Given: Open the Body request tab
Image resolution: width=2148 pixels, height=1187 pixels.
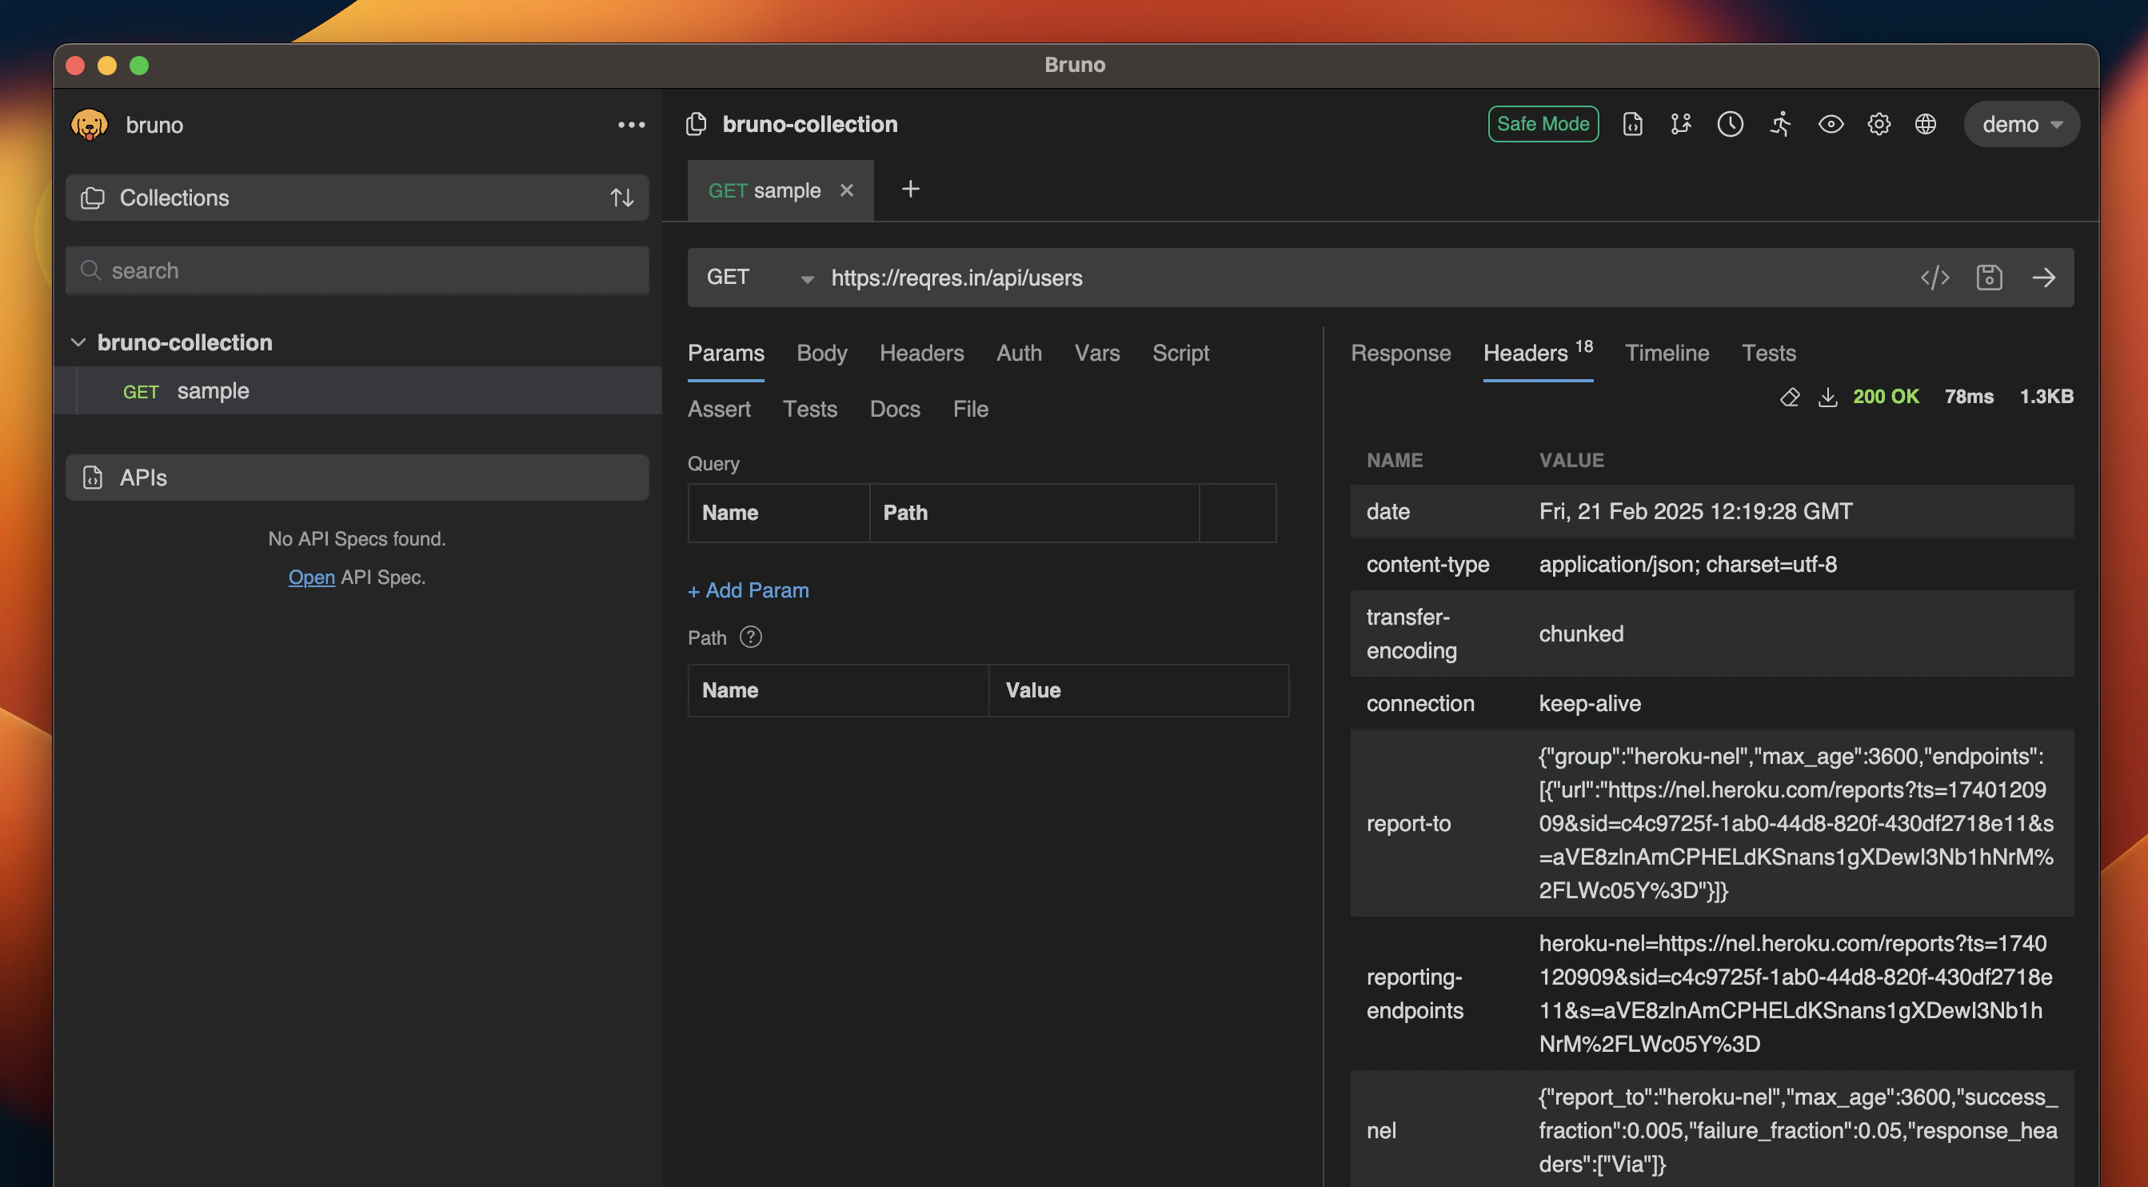Looking at the screenshot, I should point(821,353).
